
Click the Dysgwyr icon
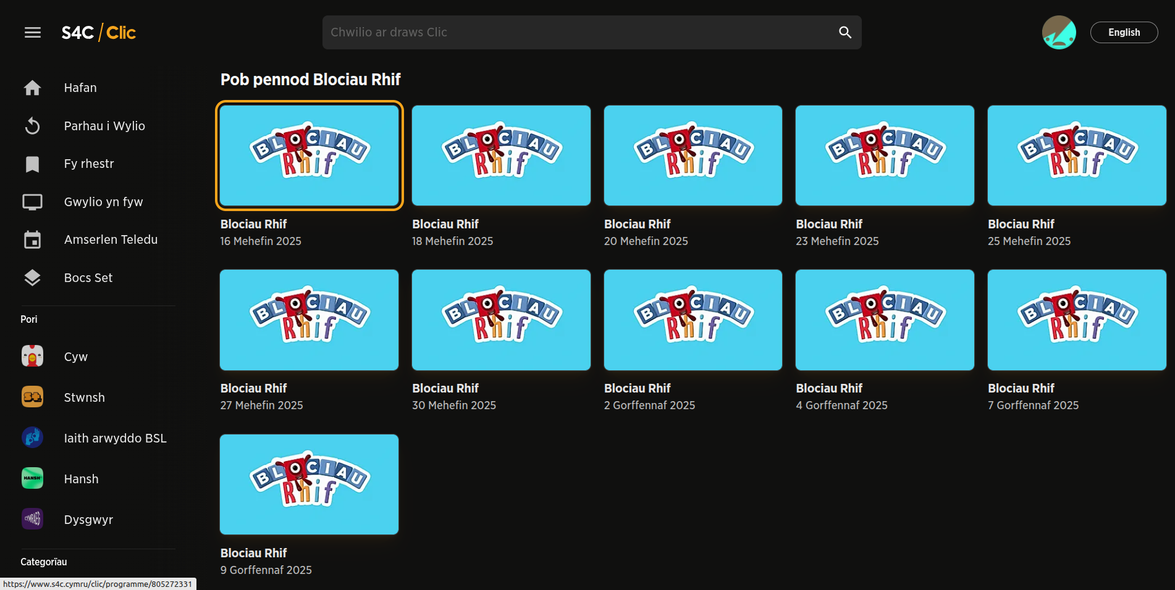(x=33, y=519)
